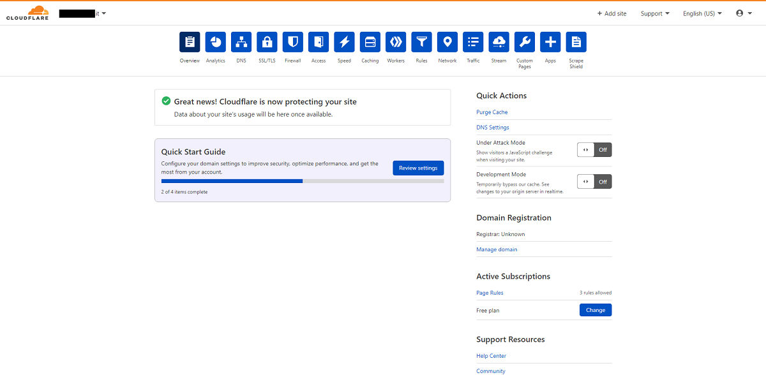Click the Quick Start Guide heading

pos(193,152)
